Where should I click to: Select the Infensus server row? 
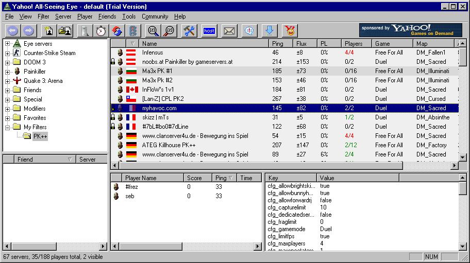285,52
